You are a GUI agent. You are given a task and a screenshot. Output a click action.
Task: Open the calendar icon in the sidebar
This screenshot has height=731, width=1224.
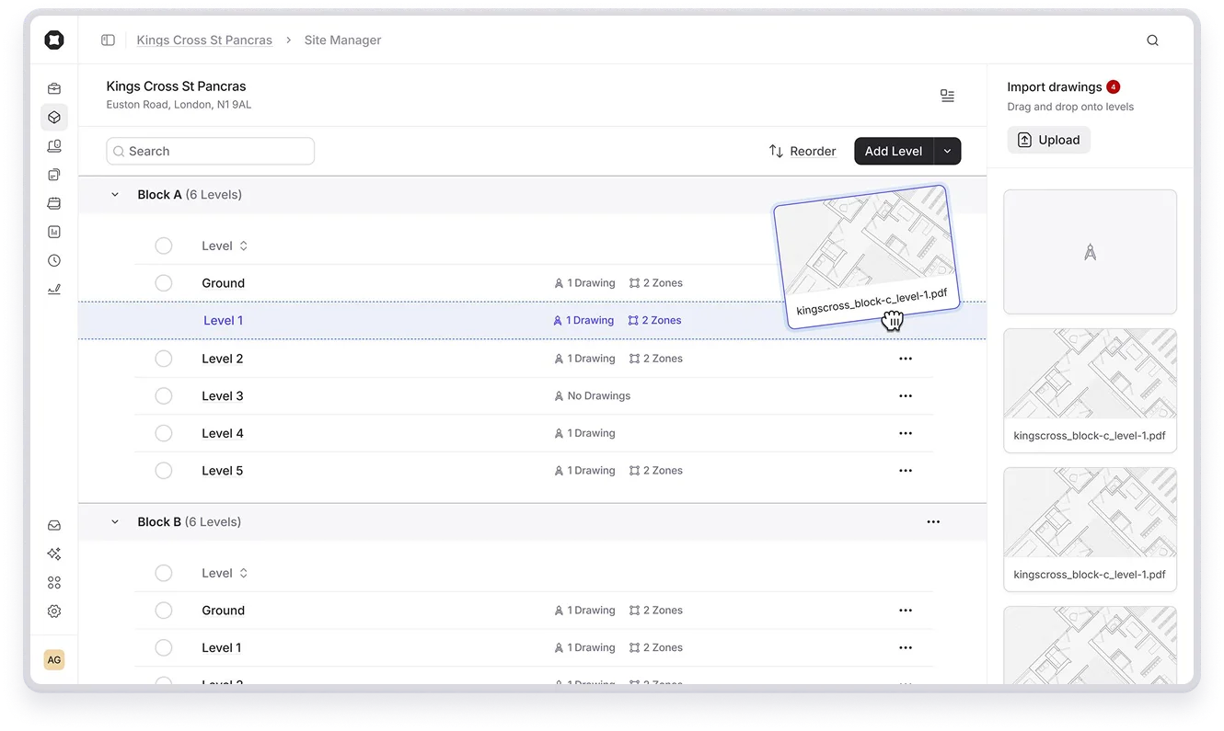tap(53, 202)
